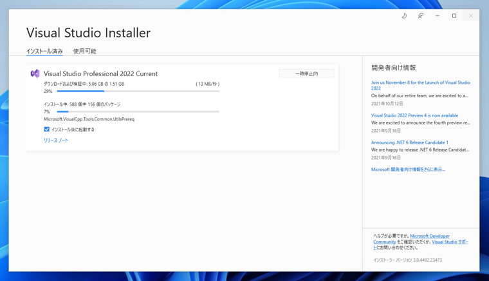Click We are happy to release .NET 6 excerpt

click(420, 150)
